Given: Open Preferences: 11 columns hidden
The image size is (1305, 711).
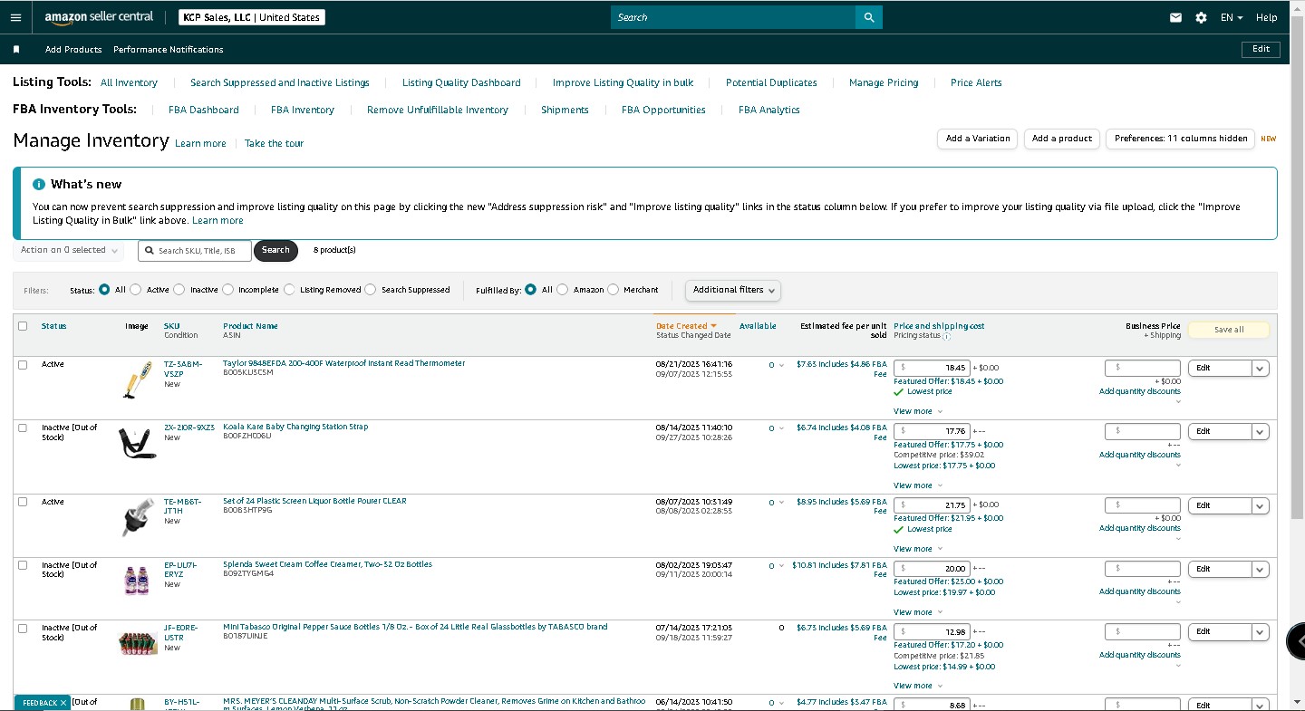Looking at the screenshot, I should pyautogui.click(x=1181, y=139).
